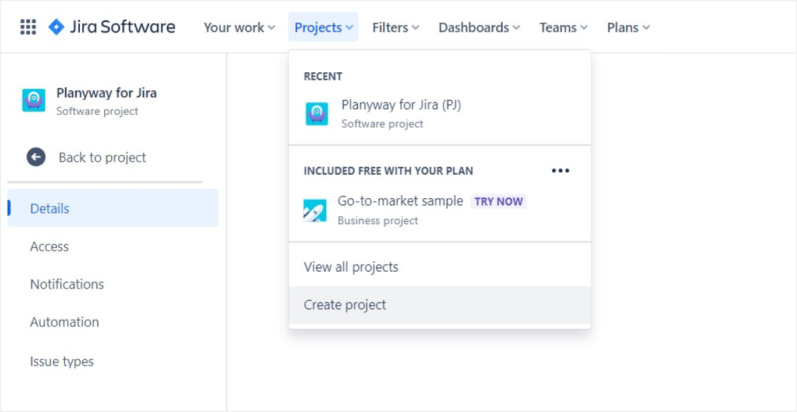Open Issue types settings
Viewport: 797px width, 412px height.
click(62, 361)
